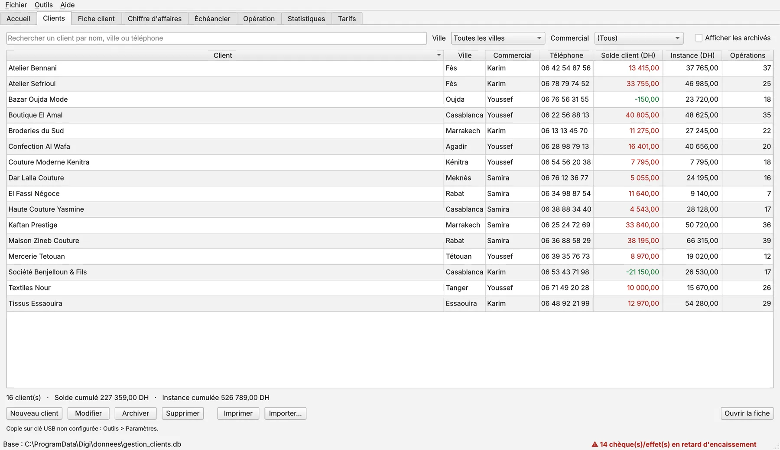This screenshot has height=450, width=780.
Task: Select Boutique El Amal client row
Action: click(x=390, y=115)
